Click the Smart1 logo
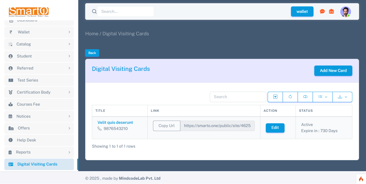 [29, 12]
